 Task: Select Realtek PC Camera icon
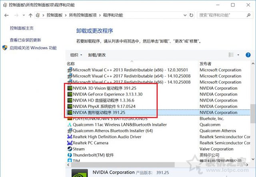(x=70, y=143)
